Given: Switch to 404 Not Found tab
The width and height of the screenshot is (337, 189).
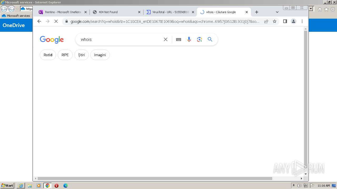Looking at the screenshot, I should tap(116, 12).
